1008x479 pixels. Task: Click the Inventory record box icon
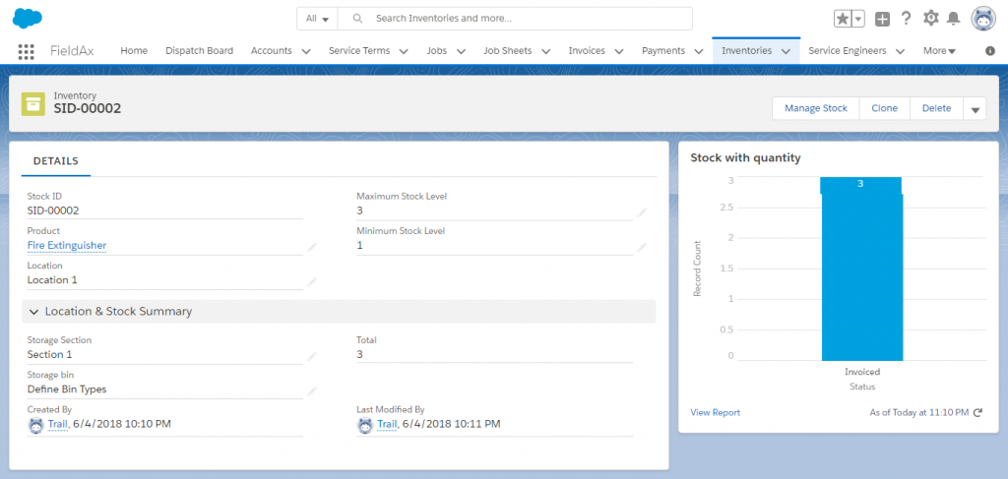click(x=32, y=104)
